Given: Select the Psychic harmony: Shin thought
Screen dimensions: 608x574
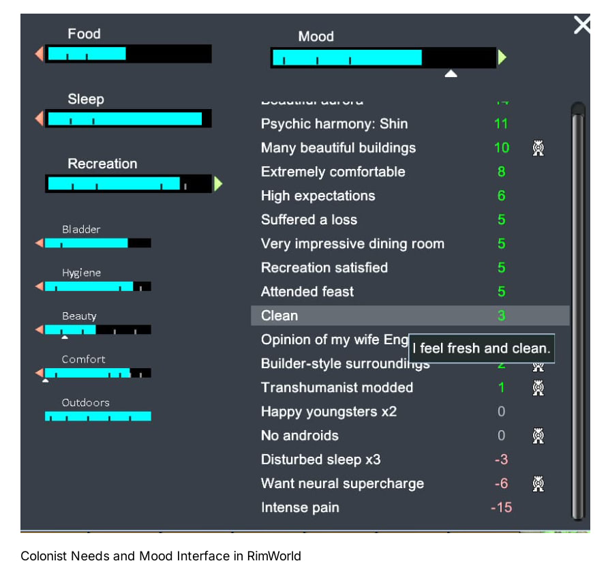Looking at the screenshot, I should [x=334, y=124].
